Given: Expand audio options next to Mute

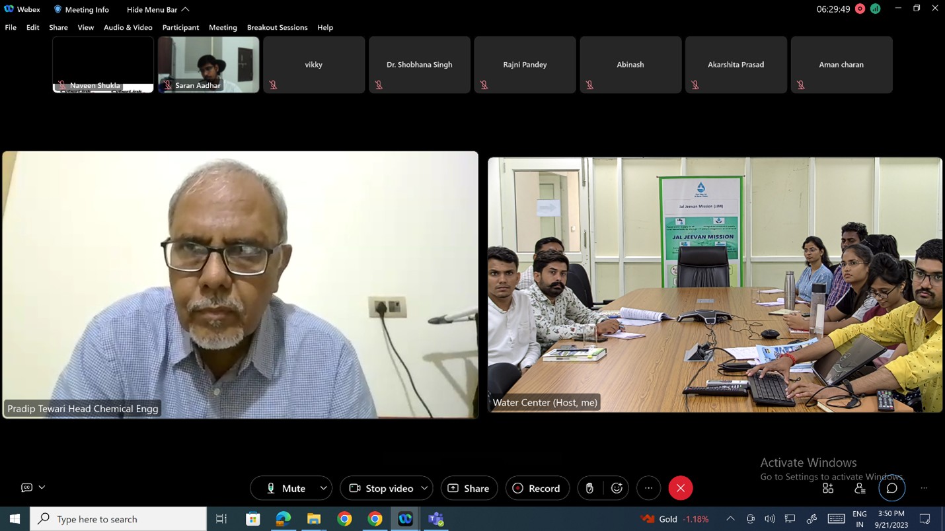Looking at the screenshot, I should (323, 488).
